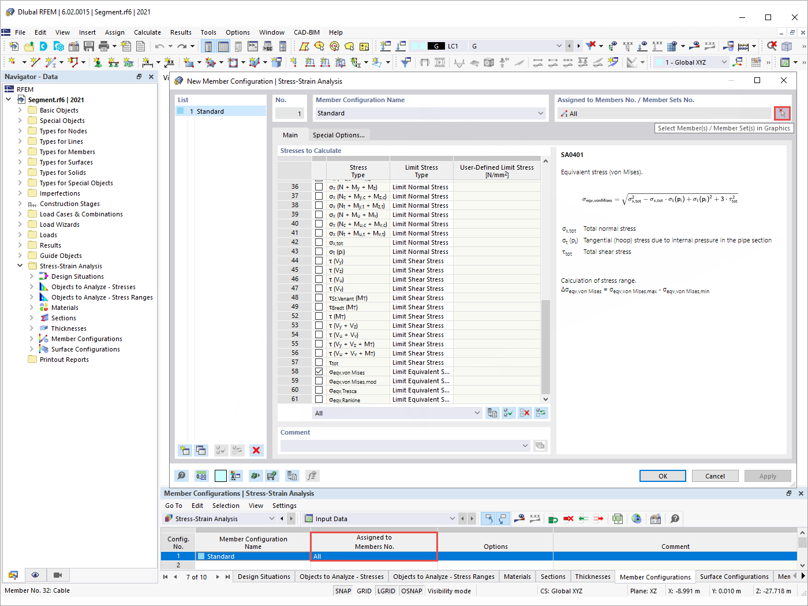Click the Cancel button
Screen dimensions: 808x606
715,476
